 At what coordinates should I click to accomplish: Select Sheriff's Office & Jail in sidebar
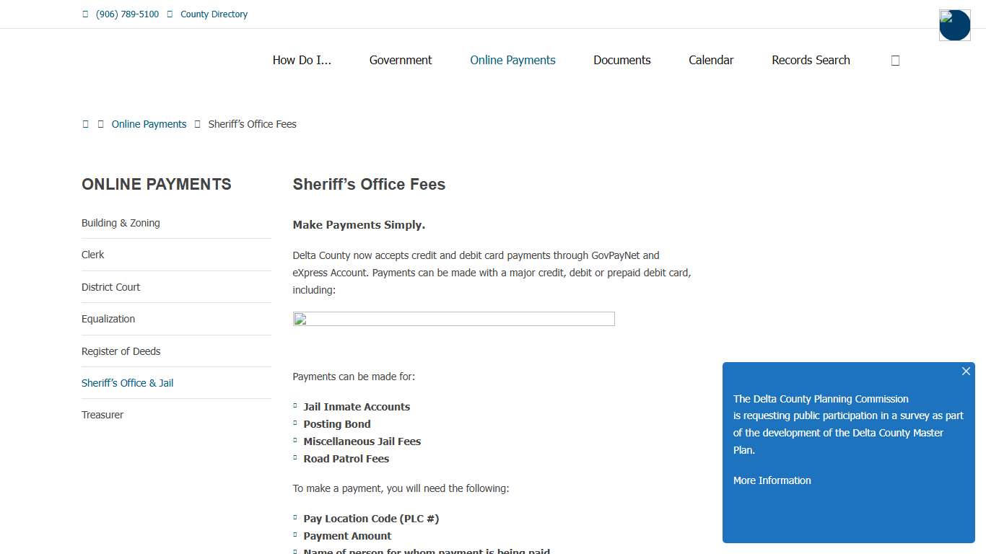click(127, 382)
